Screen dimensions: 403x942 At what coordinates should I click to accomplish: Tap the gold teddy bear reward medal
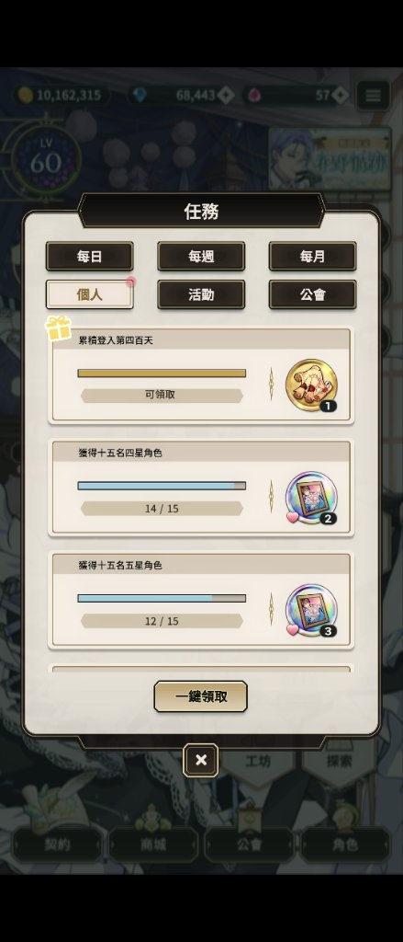click(x=311, y=385)
